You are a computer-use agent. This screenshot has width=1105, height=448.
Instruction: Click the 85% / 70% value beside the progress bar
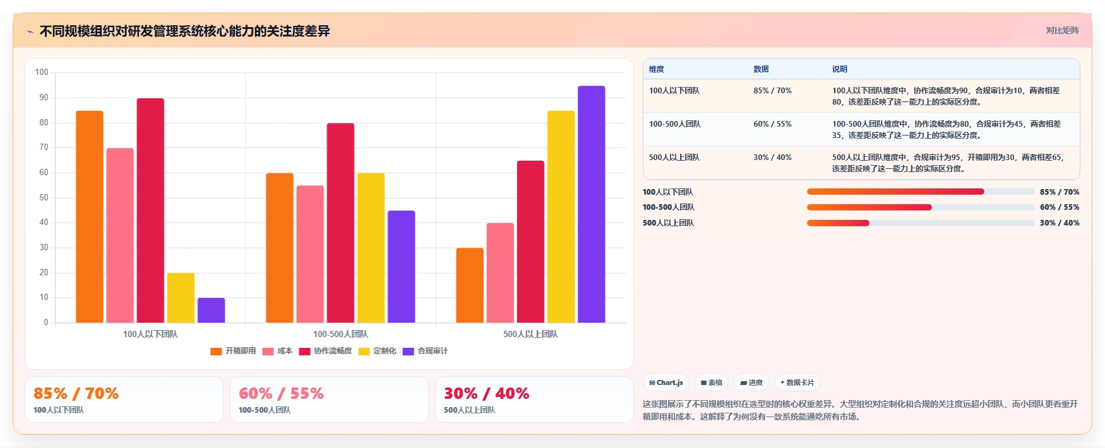tap(1060, 192)
